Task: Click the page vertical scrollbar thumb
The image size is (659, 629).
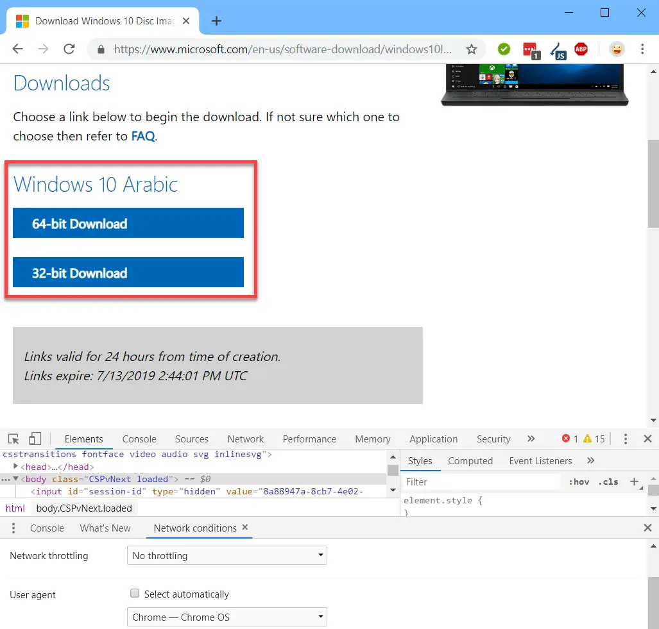Action: click(653, 183)
